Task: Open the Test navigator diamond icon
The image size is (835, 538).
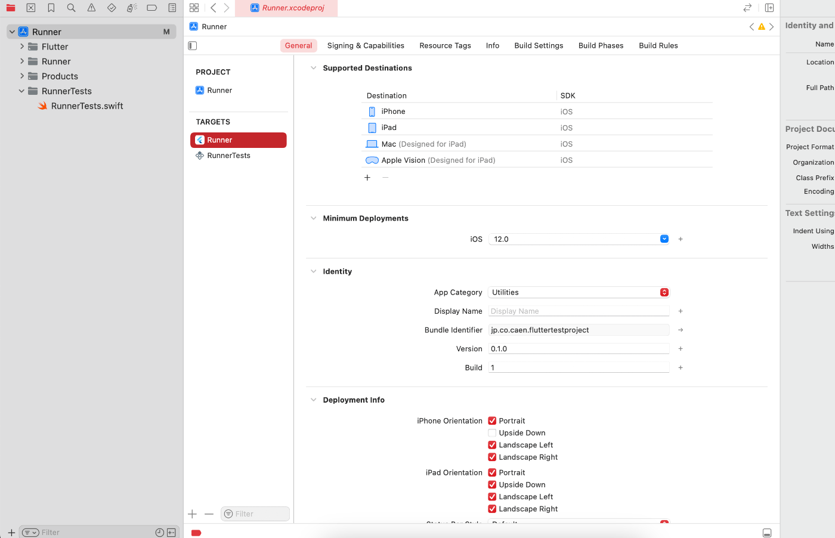Action: 112,8
